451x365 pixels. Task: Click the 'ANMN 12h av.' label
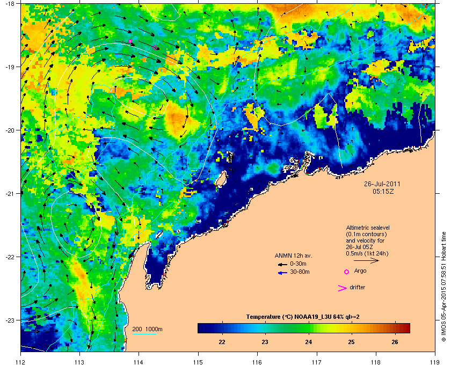293,255
